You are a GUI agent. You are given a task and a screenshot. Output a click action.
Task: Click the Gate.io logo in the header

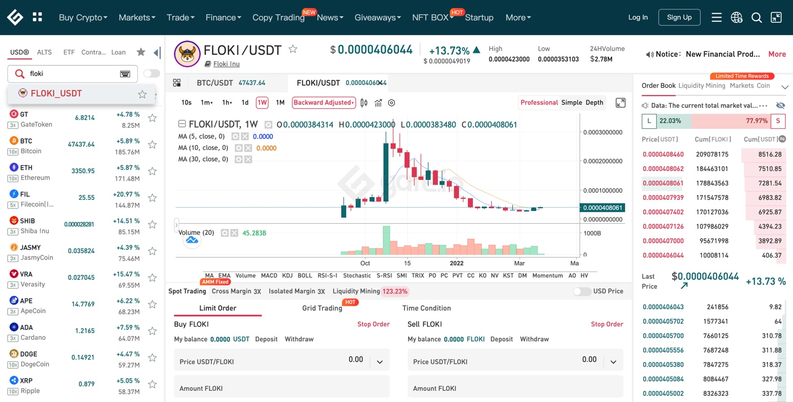[x=15, y=17]
